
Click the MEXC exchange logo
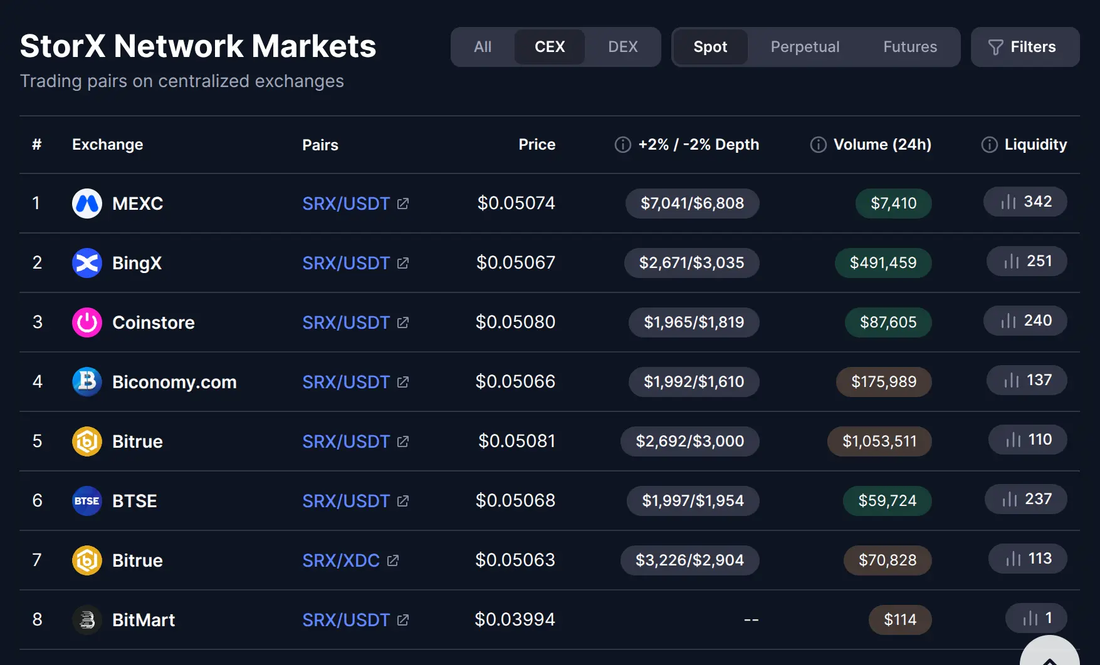[x=87, y=204]
